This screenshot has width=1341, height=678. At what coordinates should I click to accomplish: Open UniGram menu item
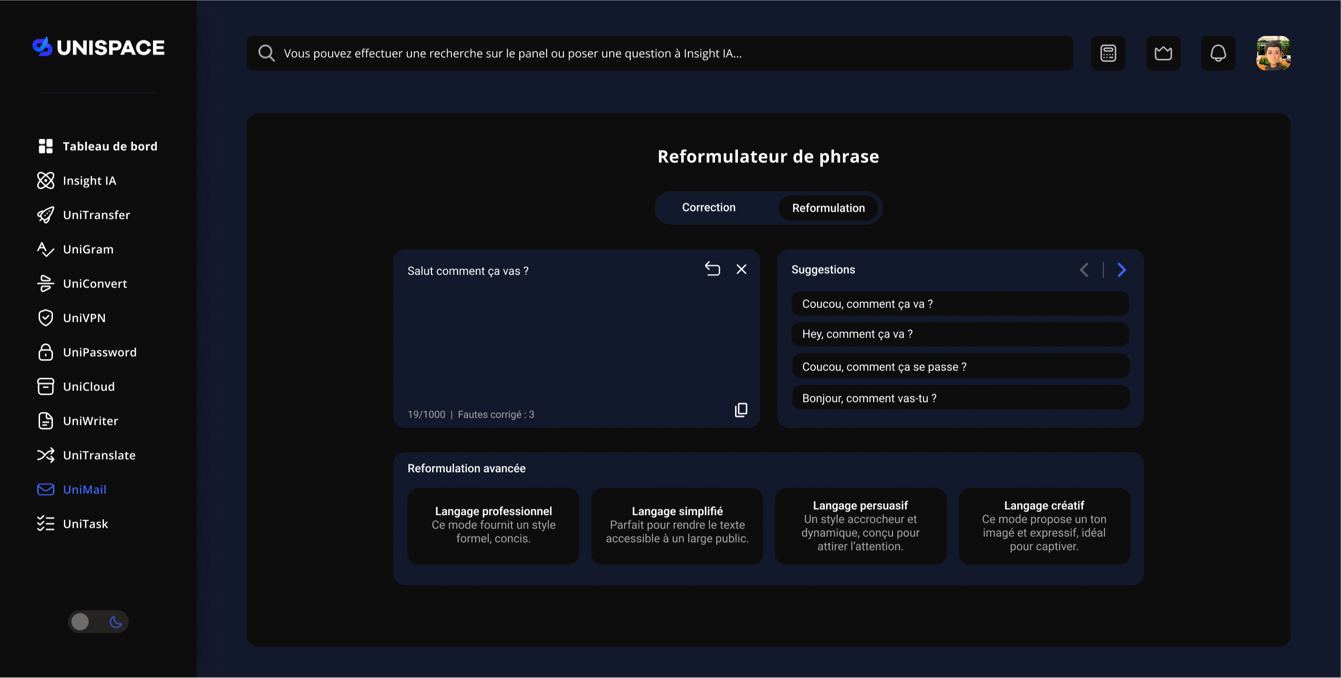click(75, 249)
